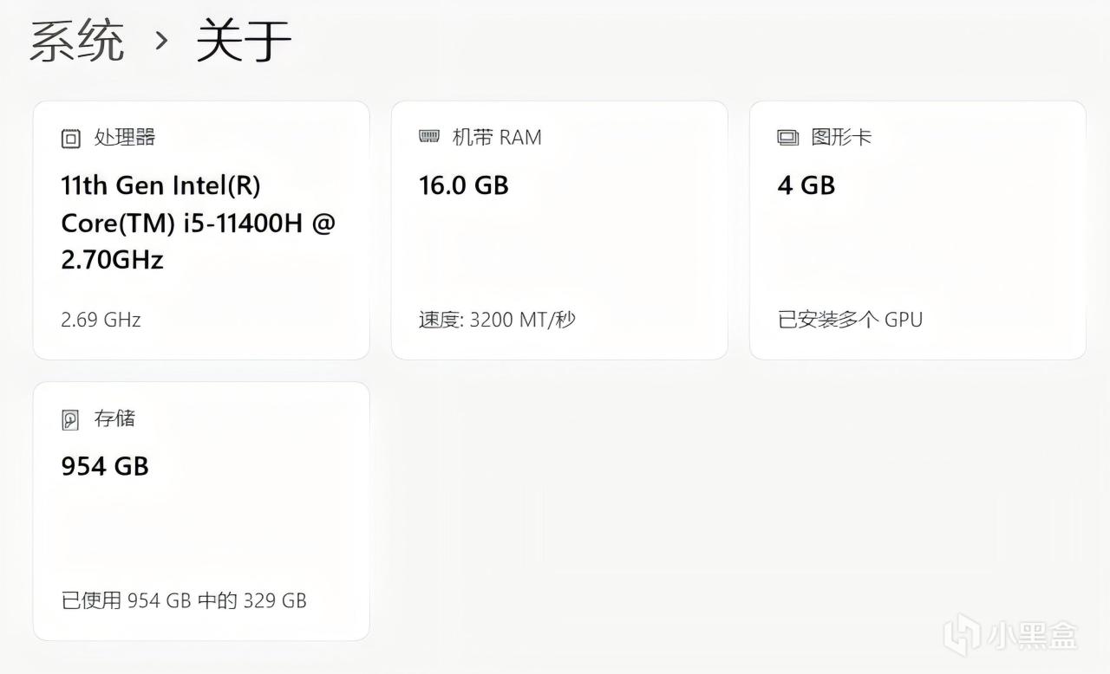Viewport: 1110px width, 674px height.
Task: Click the 954 GB storage value
Action: pyautogui.click(x=105, y=467)
